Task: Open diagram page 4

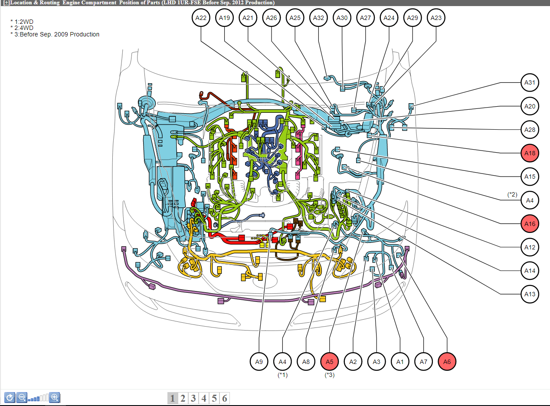Action: (204, 399)
